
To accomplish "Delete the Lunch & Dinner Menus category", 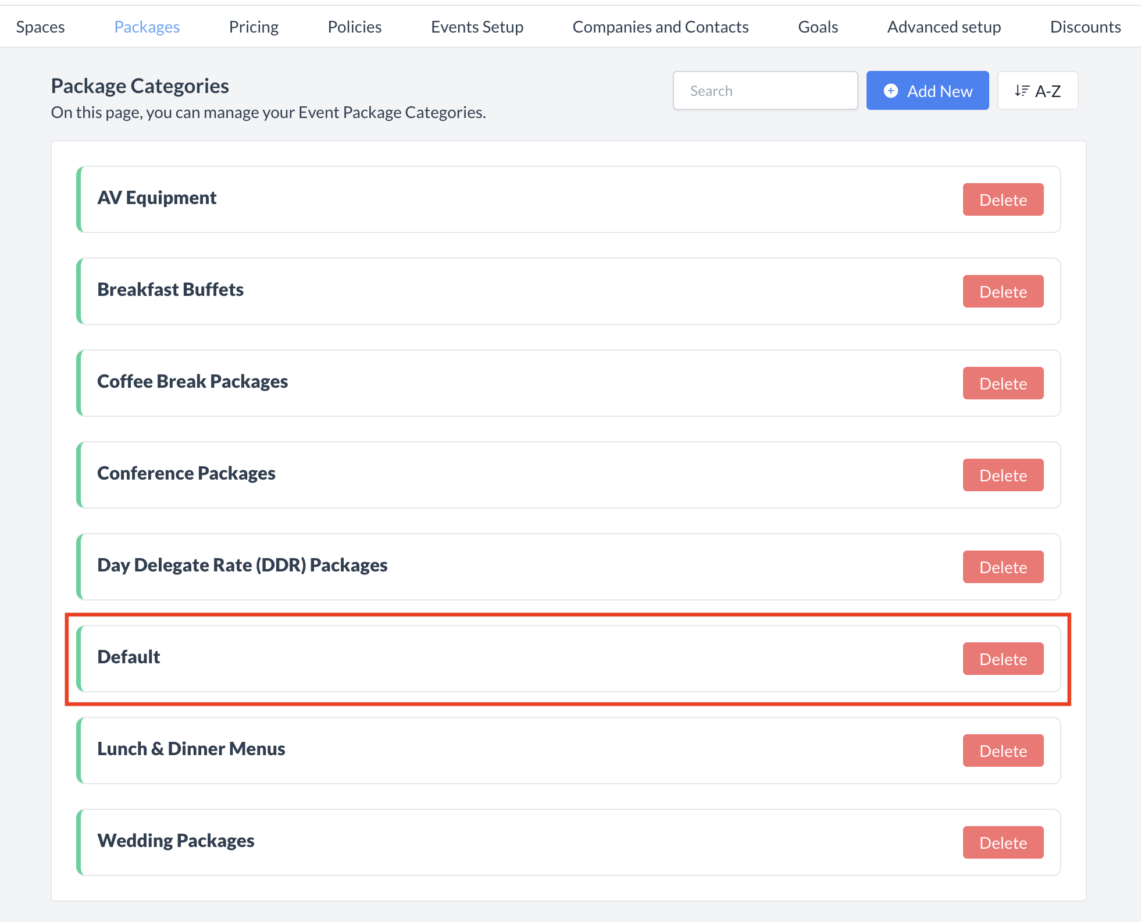I will pyautogui.click(x=1003, y=751).
